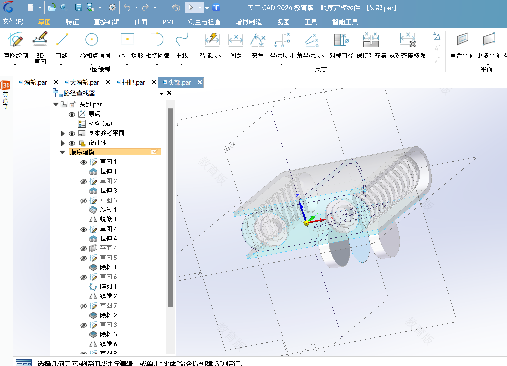Click the 间距 distance dimension icon

click(236, 40)
